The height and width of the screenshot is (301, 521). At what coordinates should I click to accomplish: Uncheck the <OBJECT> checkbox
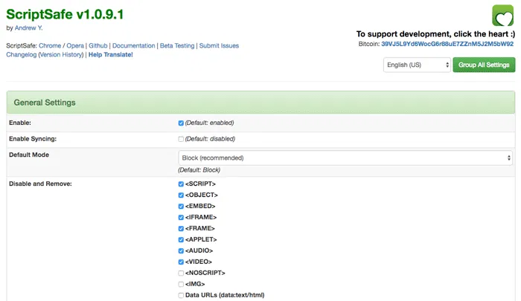tap(181, 195)
